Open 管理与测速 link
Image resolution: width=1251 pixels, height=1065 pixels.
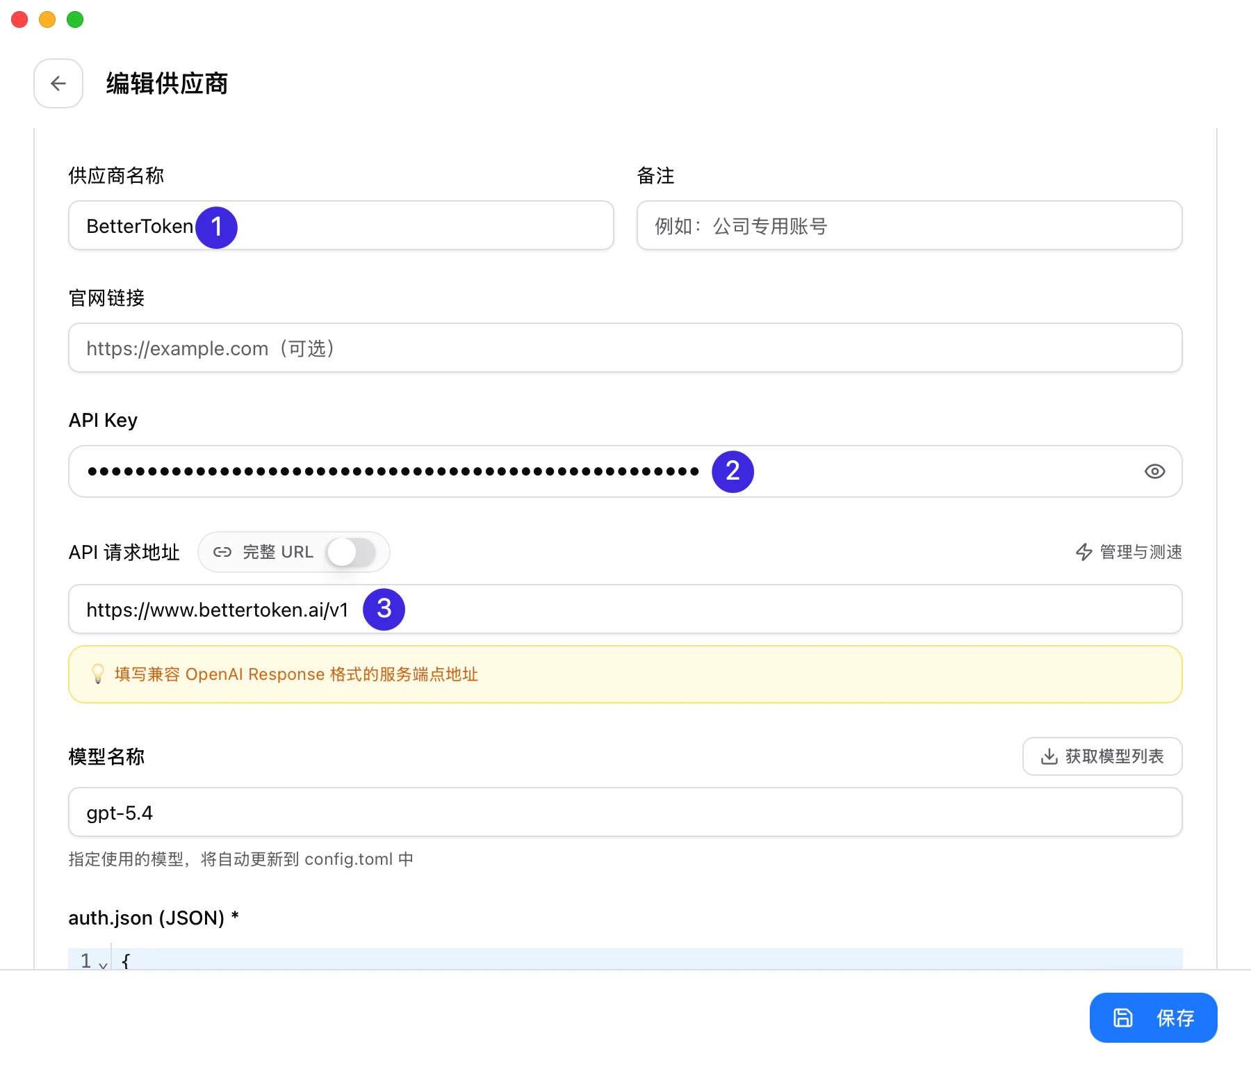(1129, 552)
